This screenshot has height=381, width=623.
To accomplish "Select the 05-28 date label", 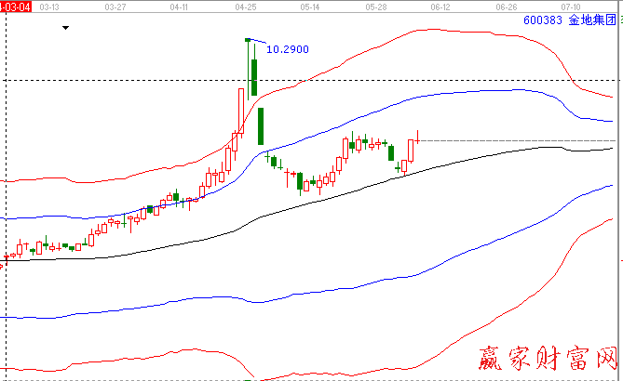I will tap(376, 6).
